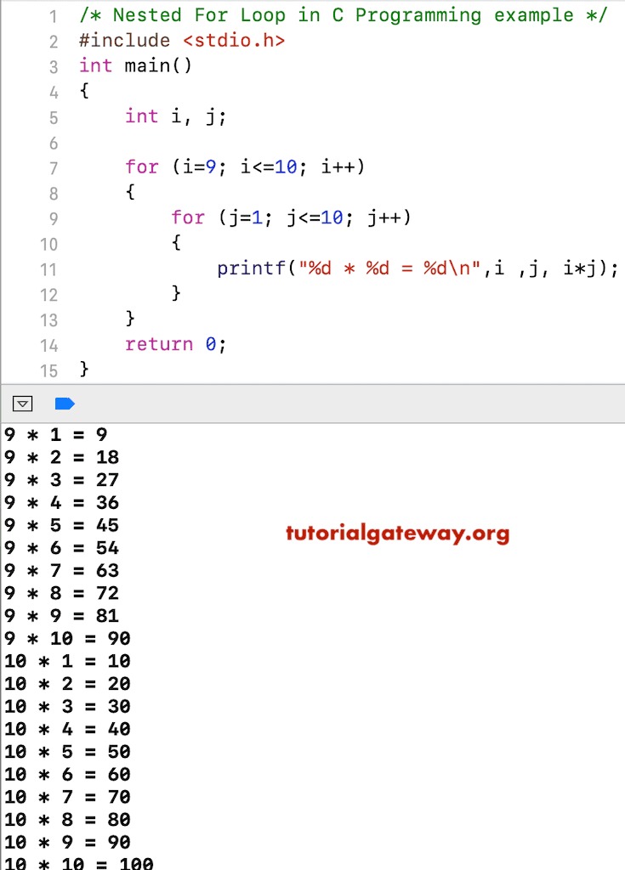
Task: Click the output line '9 * 1 = 9'
Action: tap(55, 434)
